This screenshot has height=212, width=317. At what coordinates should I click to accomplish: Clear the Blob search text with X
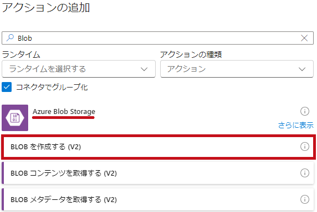click(304, 38)
